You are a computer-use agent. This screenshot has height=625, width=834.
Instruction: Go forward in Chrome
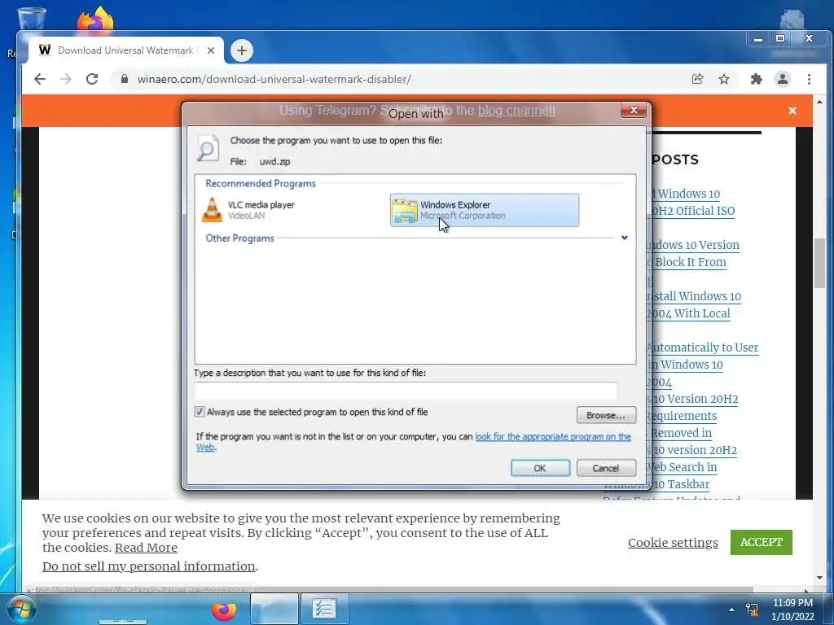click(66, 79)
